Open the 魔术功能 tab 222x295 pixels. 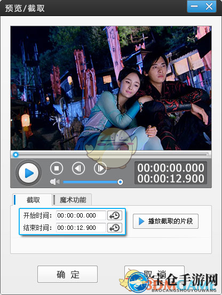72,200
